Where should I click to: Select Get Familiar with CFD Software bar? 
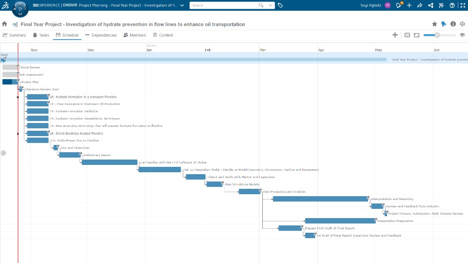pyautogui.click(x=110, y=162)
